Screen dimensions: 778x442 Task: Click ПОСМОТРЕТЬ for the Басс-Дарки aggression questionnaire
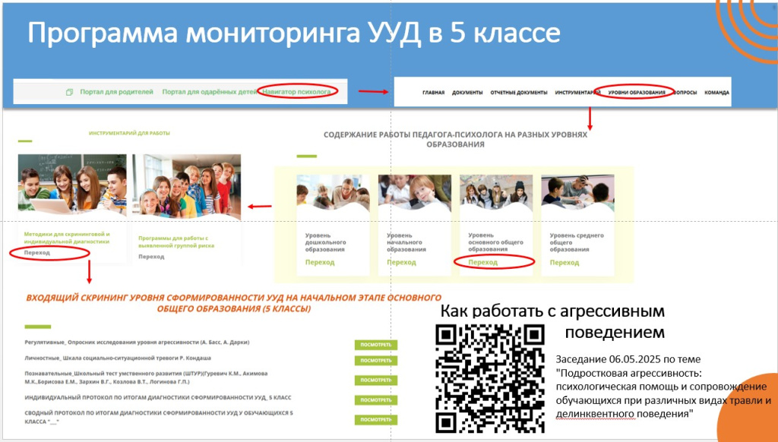pos(376,346)
